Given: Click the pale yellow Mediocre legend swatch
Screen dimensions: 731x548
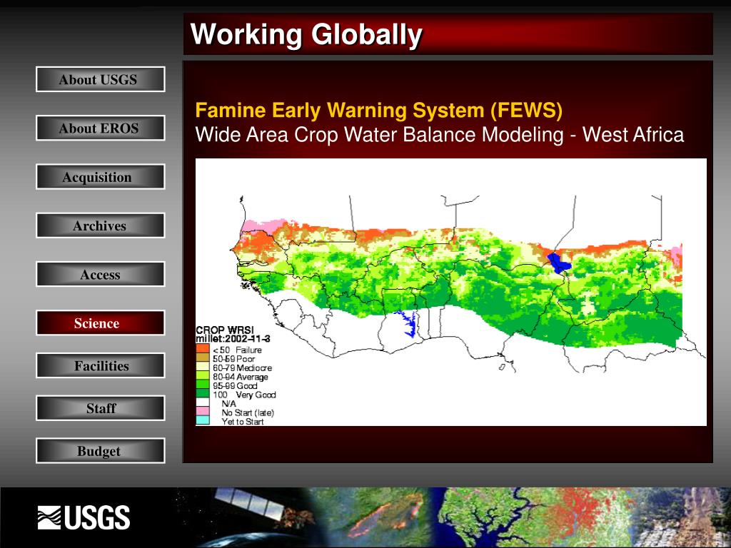Looking at the screenshot, I should tap(203, 367).
